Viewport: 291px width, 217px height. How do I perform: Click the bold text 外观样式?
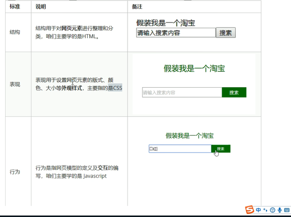pyautogui.click(x=71, y=88)
